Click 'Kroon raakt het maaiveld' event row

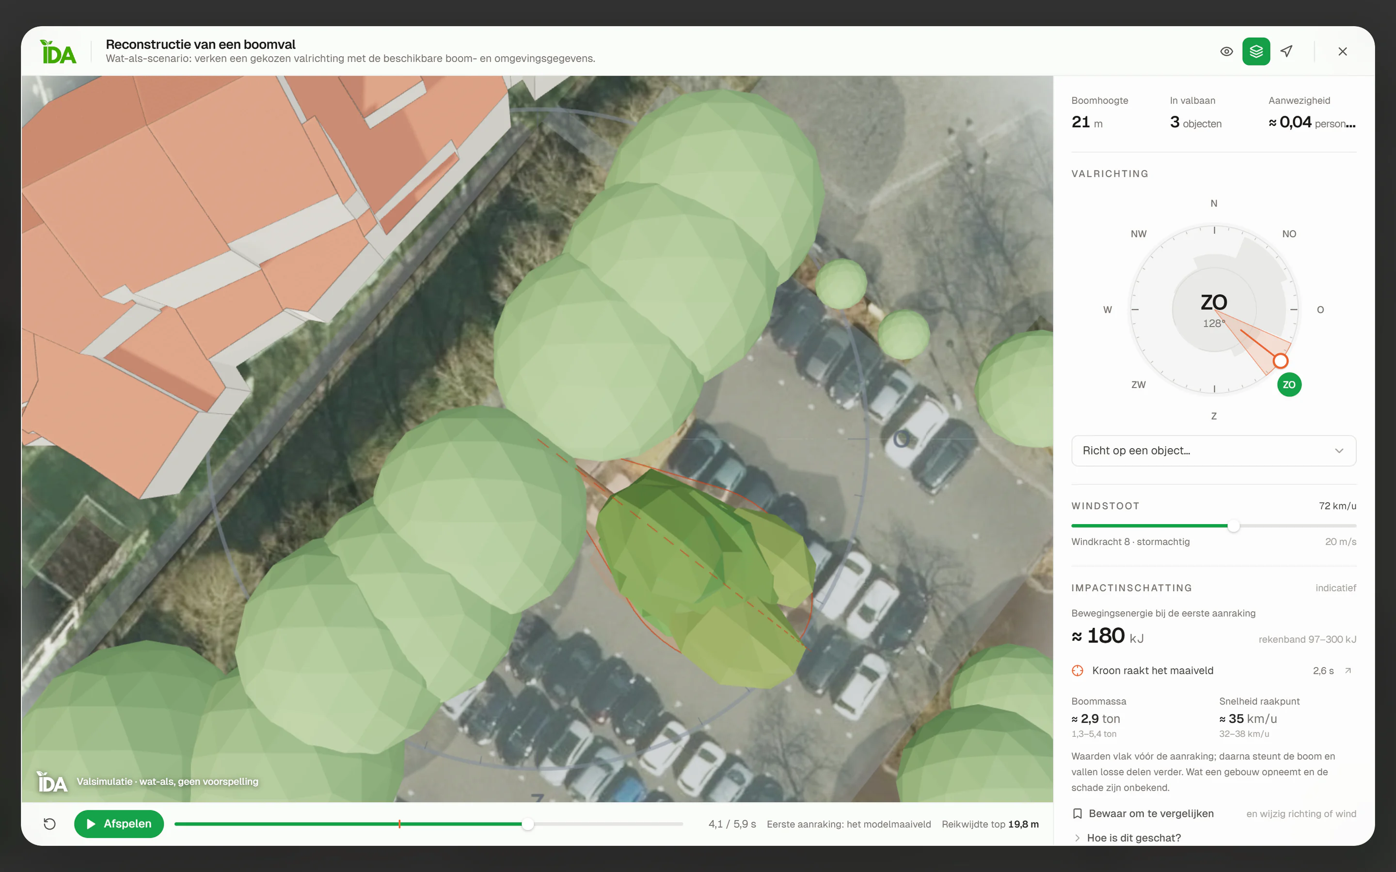tap(1213, 671)
